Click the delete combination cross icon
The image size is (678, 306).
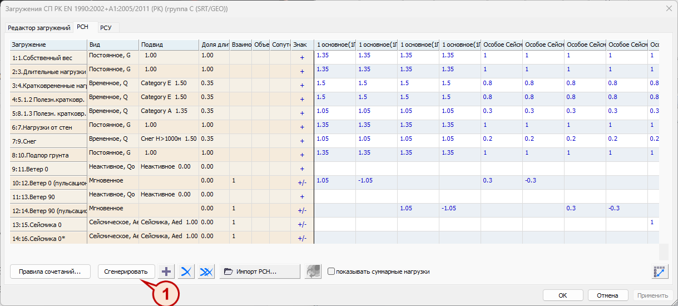click(x=186, y=272)
